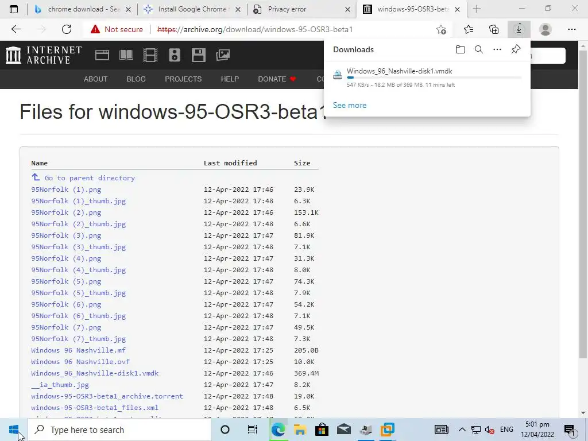
Task: Toggle the Downloads toolbar button
Action: (519, 29)
